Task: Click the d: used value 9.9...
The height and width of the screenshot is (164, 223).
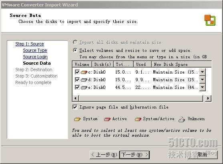Action: (142, 80)
